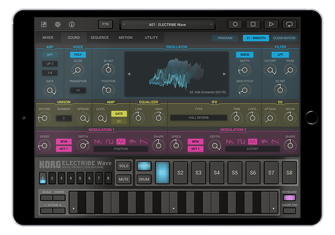
Task: Open the UNISON NUMBER value box
Action: pos(64,118)
